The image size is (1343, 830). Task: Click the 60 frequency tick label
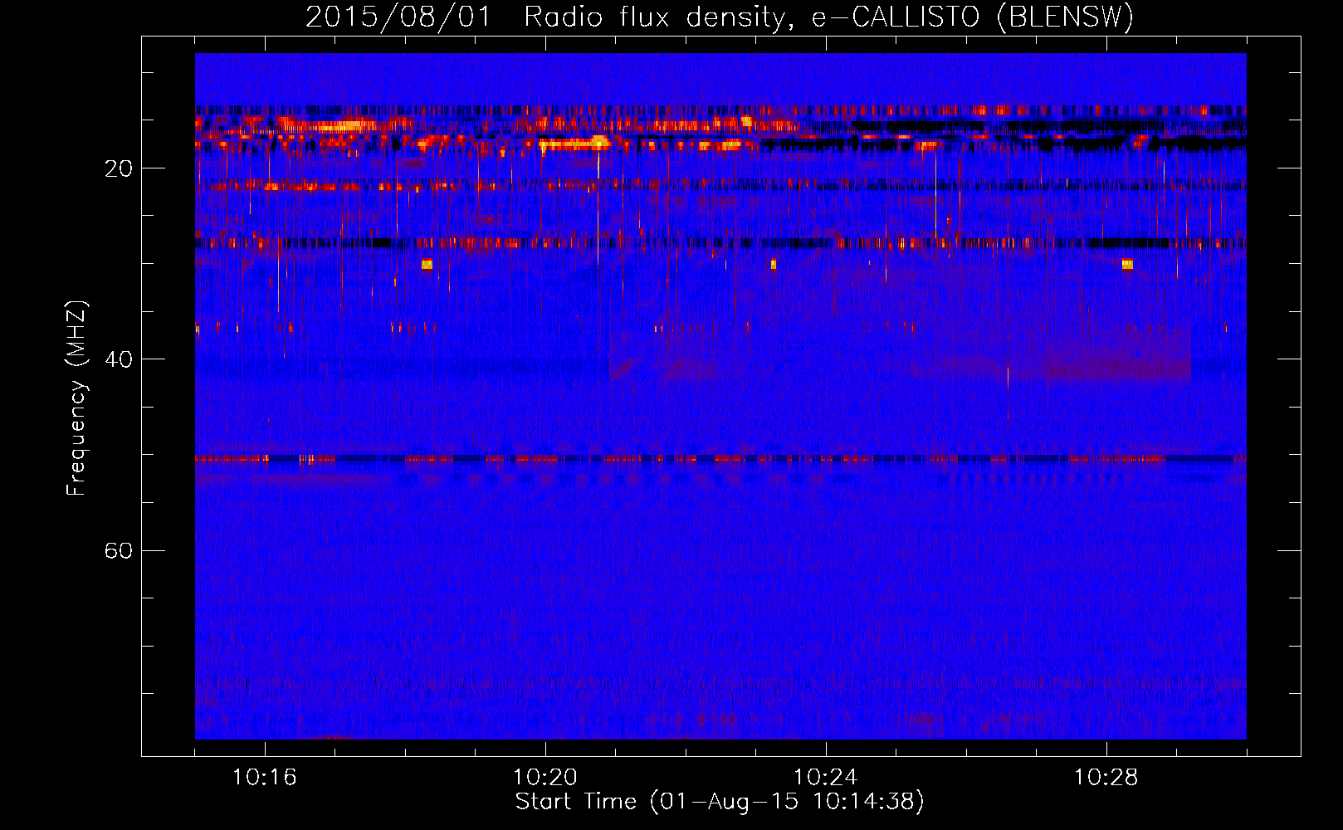pos(118,550)
